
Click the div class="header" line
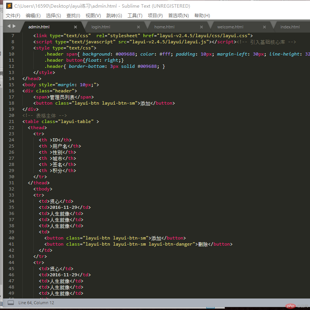click(x=50, y=91)
